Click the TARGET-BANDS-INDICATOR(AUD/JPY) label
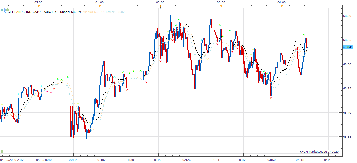The width and height of the screenshot is (357, 163). [30, 12]
